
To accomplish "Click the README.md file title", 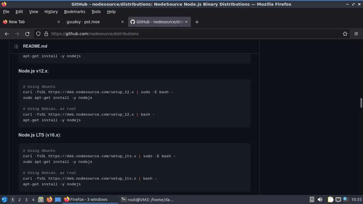I will [x=35, y=46].
